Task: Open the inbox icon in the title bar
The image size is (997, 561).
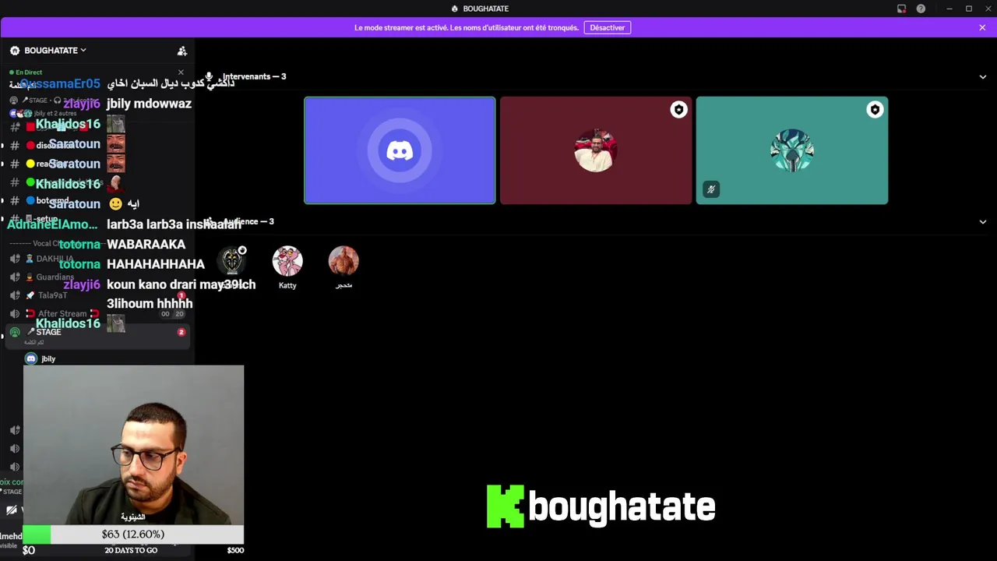Action: (901, 9)
